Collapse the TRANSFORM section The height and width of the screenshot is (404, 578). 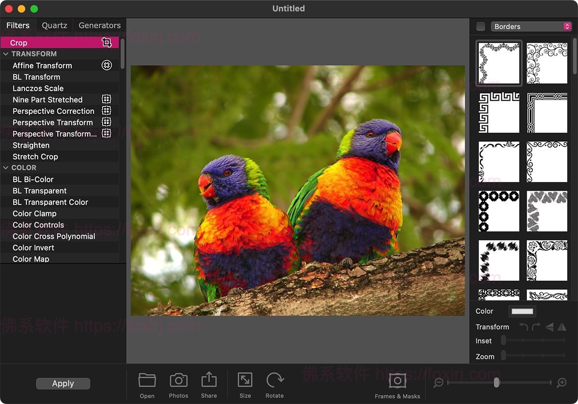[x=6, y=54]
